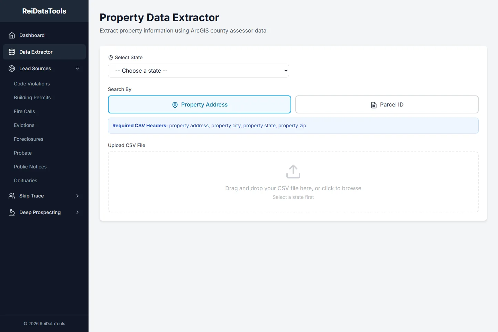The height and width of the screenshot is (332, 498).
Task: Click the Data Extractor database icon
Action: 12,52
